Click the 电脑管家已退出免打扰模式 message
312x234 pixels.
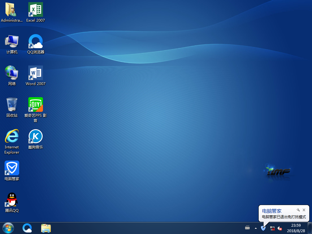coord(284,217)
